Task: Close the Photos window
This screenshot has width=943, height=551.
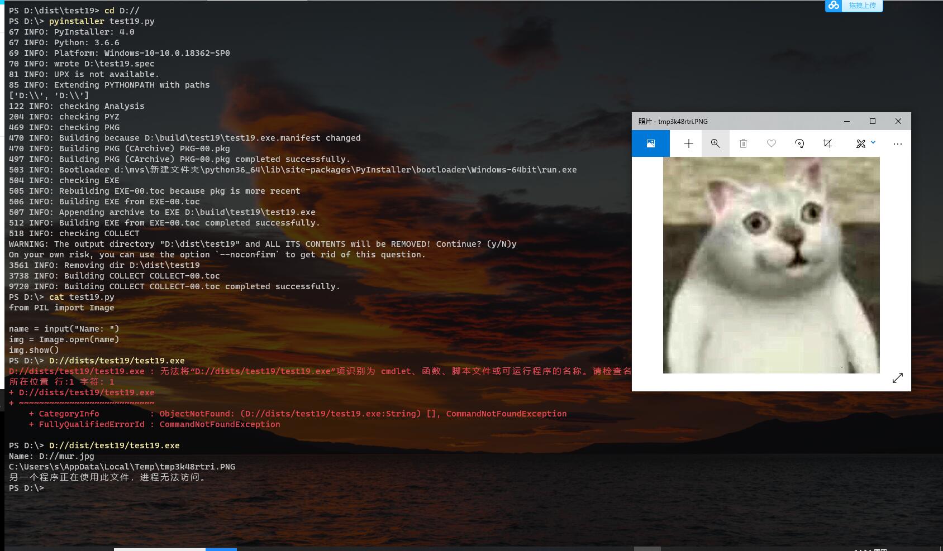Action: (898, 121)
